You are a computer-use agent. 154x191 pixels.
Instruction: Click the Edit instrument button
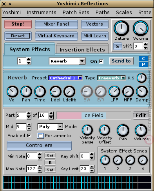click(x=141, y=116)
